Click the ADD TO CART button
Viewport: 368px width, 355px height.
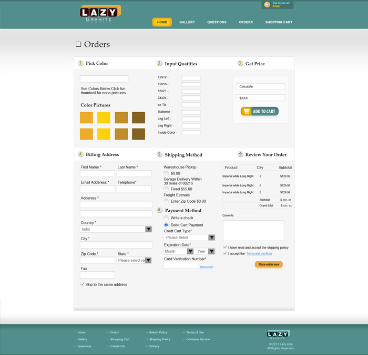[x=260, y=112]
